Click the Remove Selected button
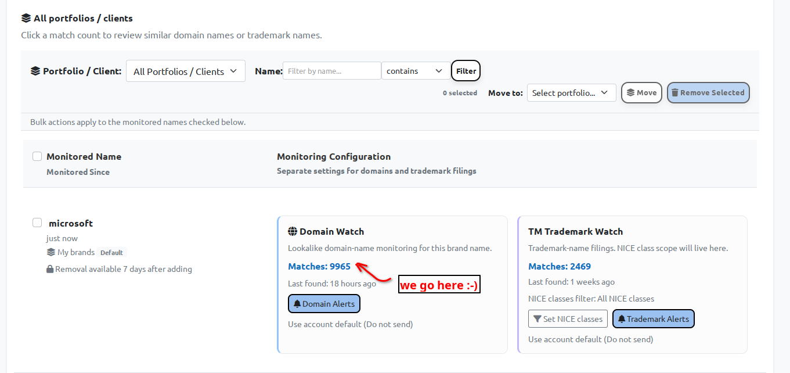This screenshot has width=790, height=373. tap(708, 92)
